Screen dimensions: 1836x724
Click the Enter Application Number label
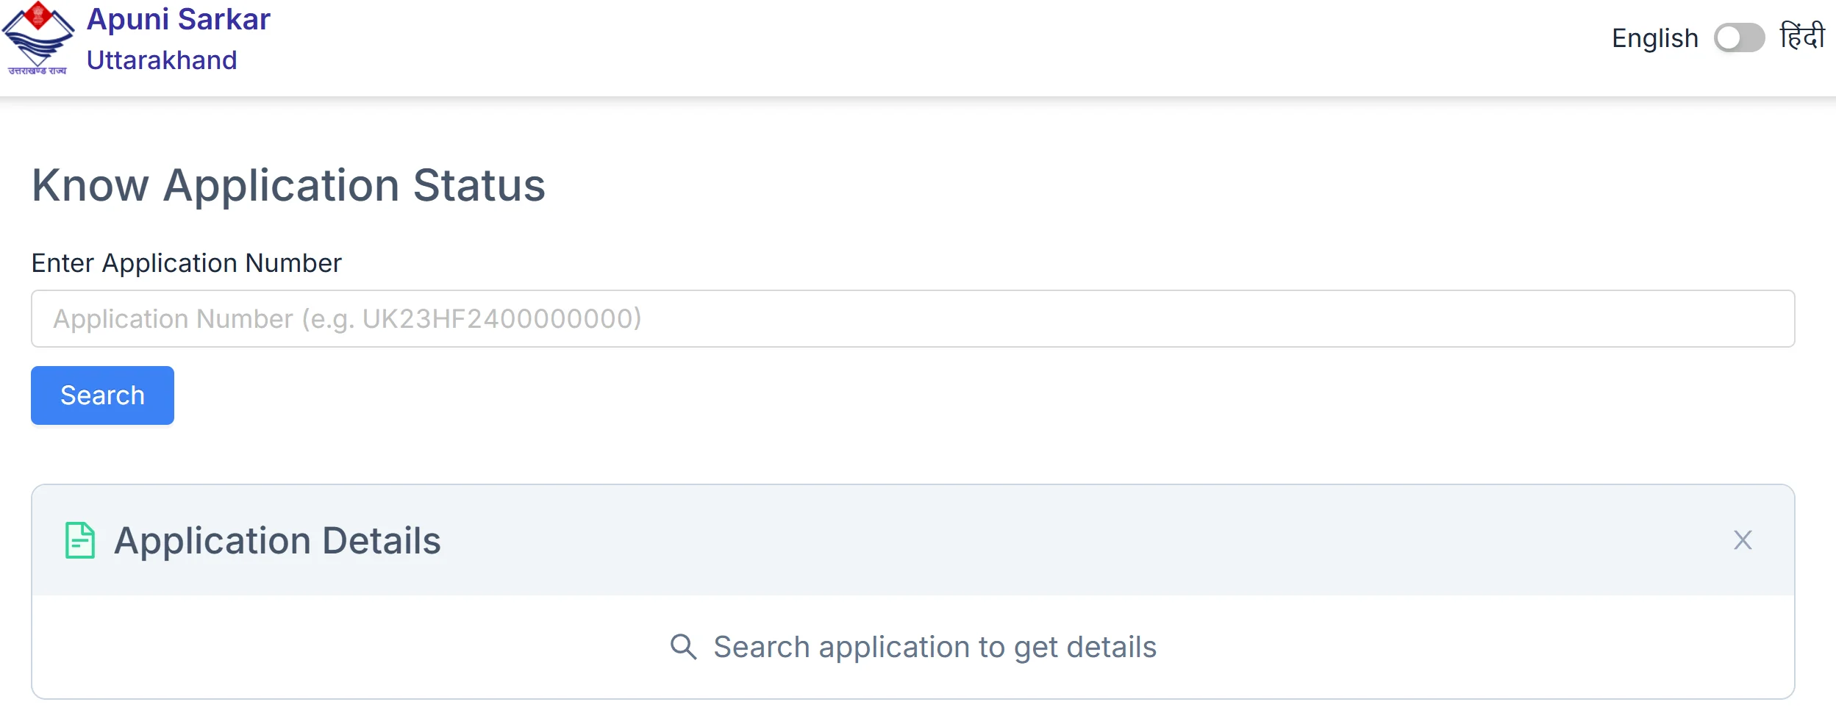coord(186,263)
